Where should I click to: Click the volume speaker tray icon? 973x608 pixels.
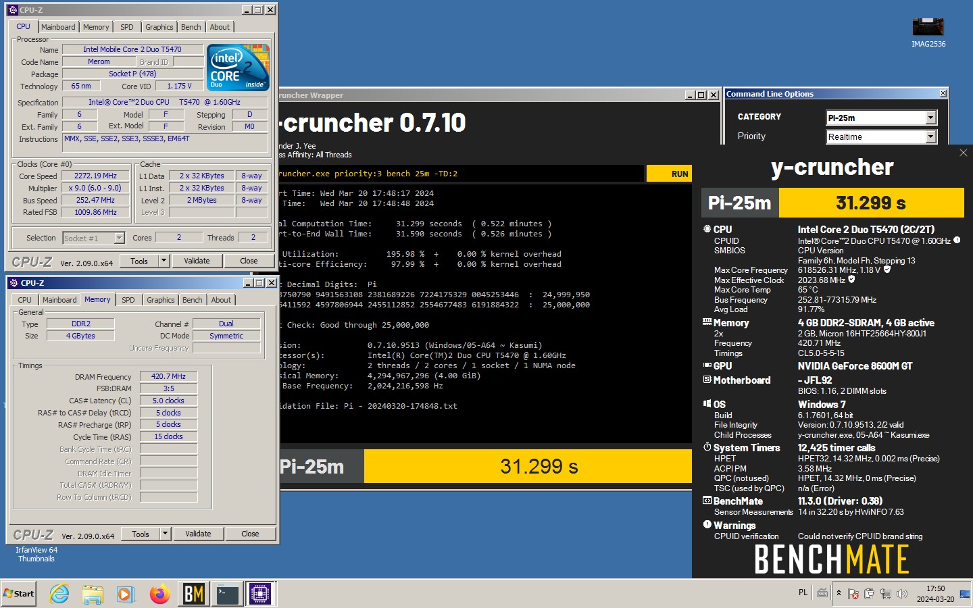[x=901, y=594]
